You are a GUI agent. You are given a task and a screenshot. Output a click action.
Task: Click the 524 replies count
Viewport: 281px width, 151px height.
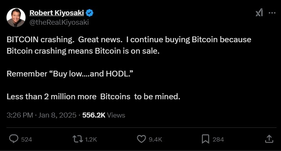coord(27,139)
